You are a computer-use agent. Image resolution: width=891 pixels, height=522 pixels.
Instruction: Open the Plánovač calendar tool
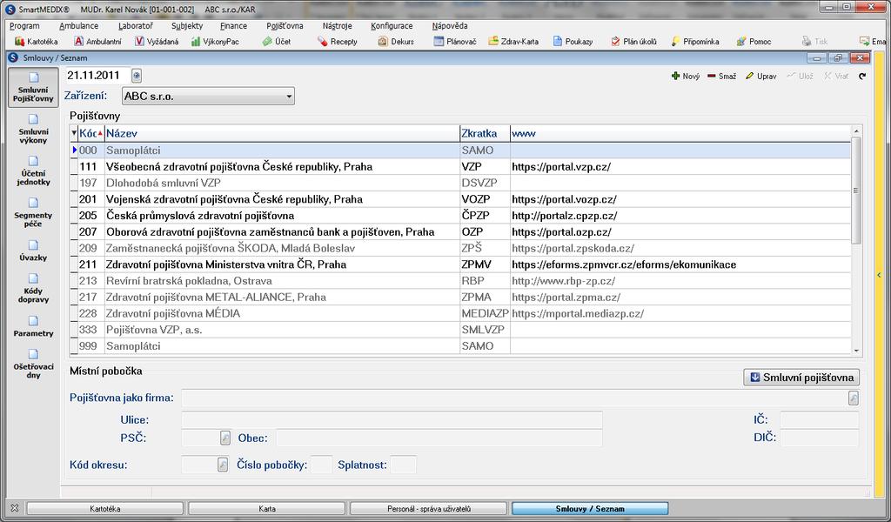pyautogui.click(x=454, y=42)
